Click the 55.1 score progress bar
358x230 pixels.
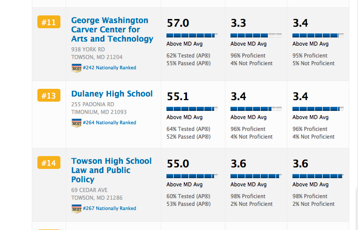point(192,109)
